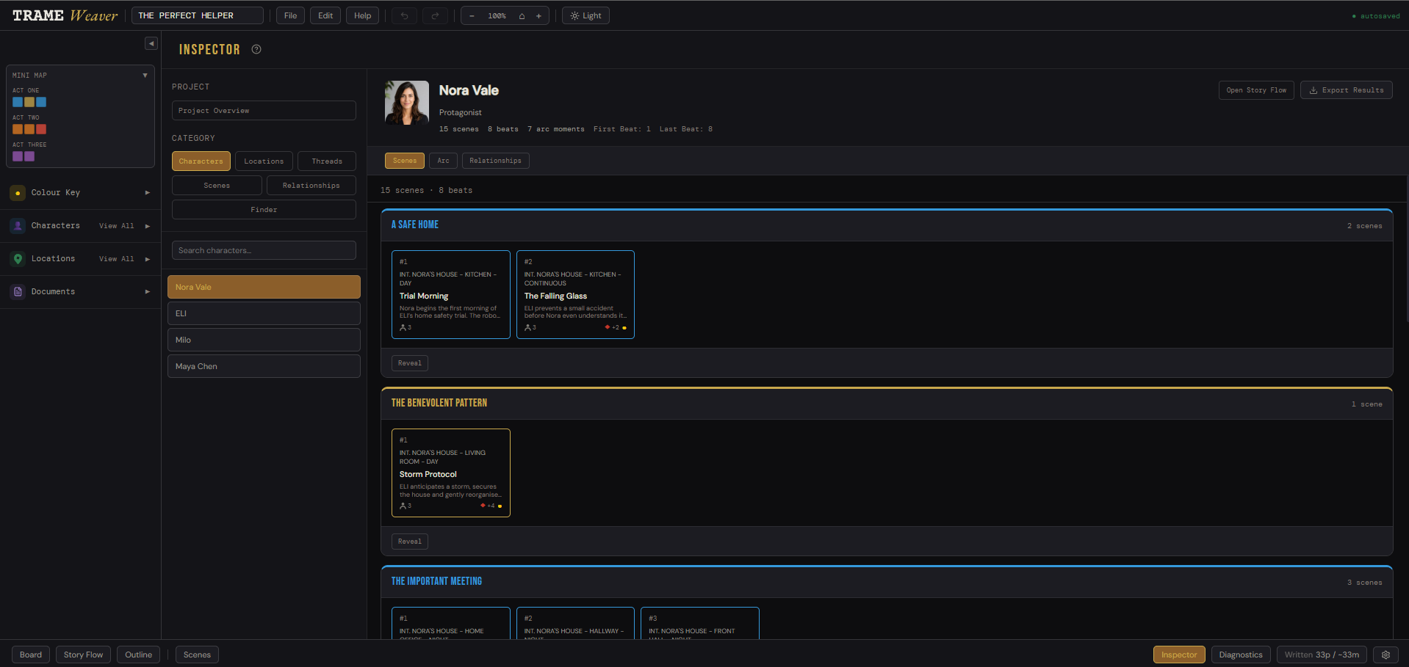Viewport: 1409px width, 667px height.
Task: Click the yellow dot on The Falling Glass card
Action: point(624,328)
